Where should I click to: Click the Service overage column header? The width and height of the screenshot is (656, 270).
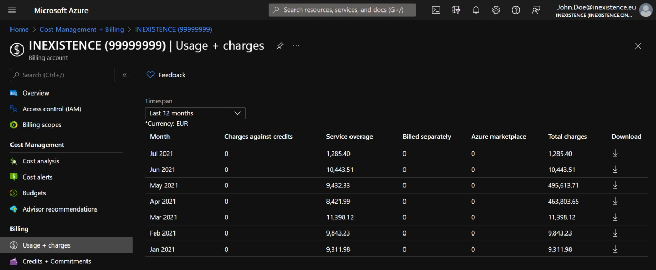coord(349,136)
